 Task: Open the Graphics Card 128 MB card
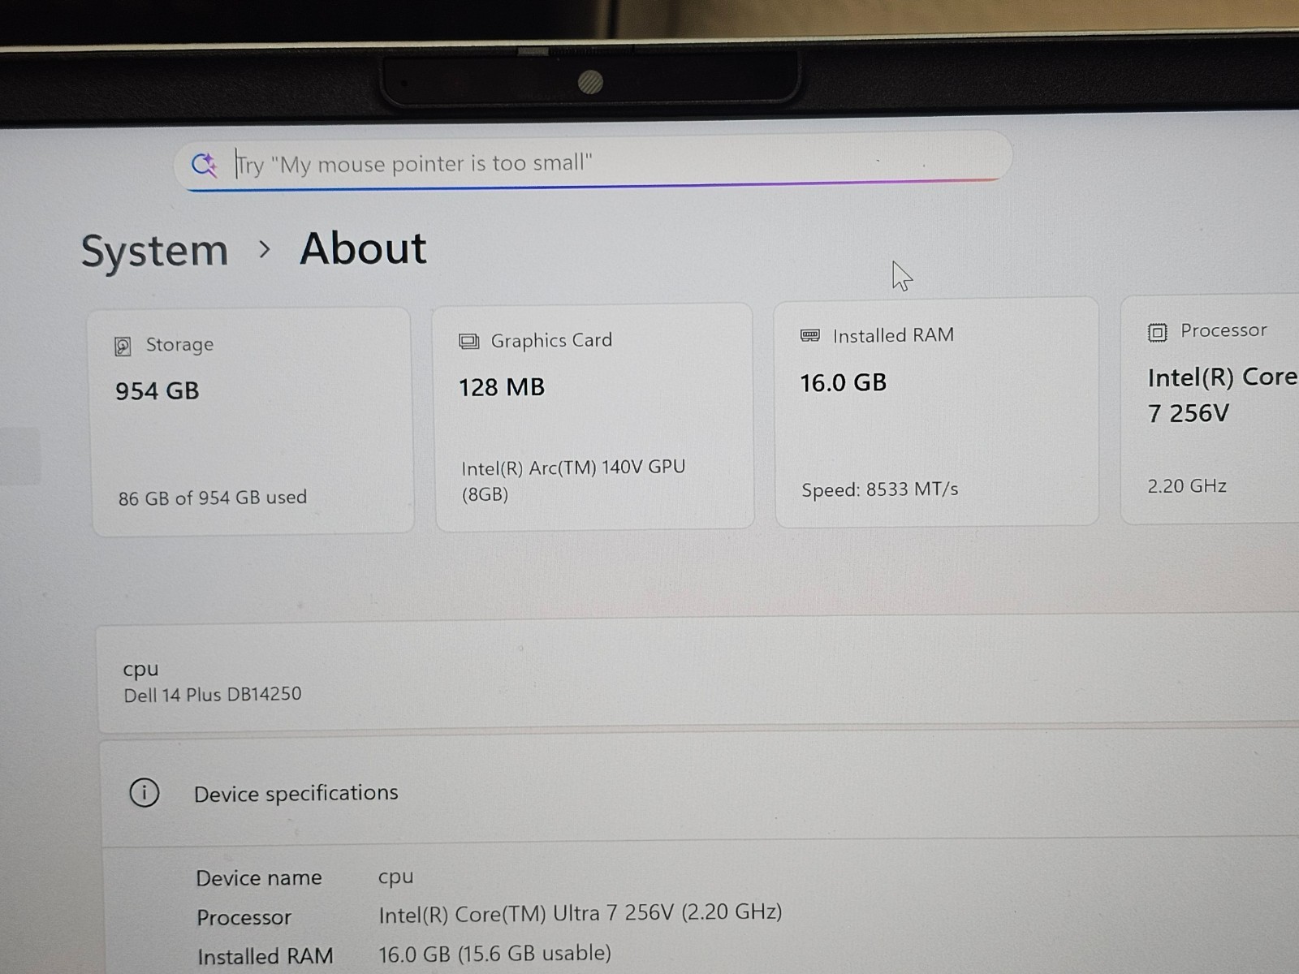(x=593, y=417)
